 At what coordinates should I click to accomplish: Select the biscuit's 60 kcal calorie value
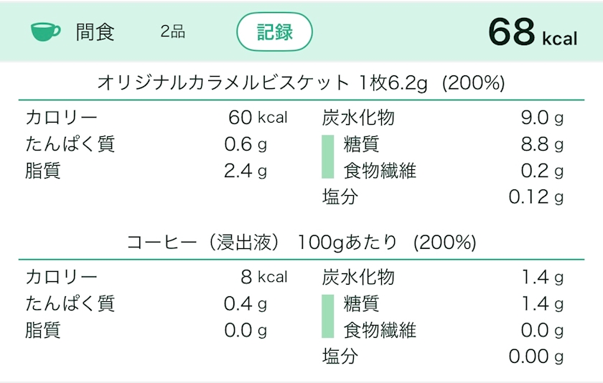tap(257, 118)
